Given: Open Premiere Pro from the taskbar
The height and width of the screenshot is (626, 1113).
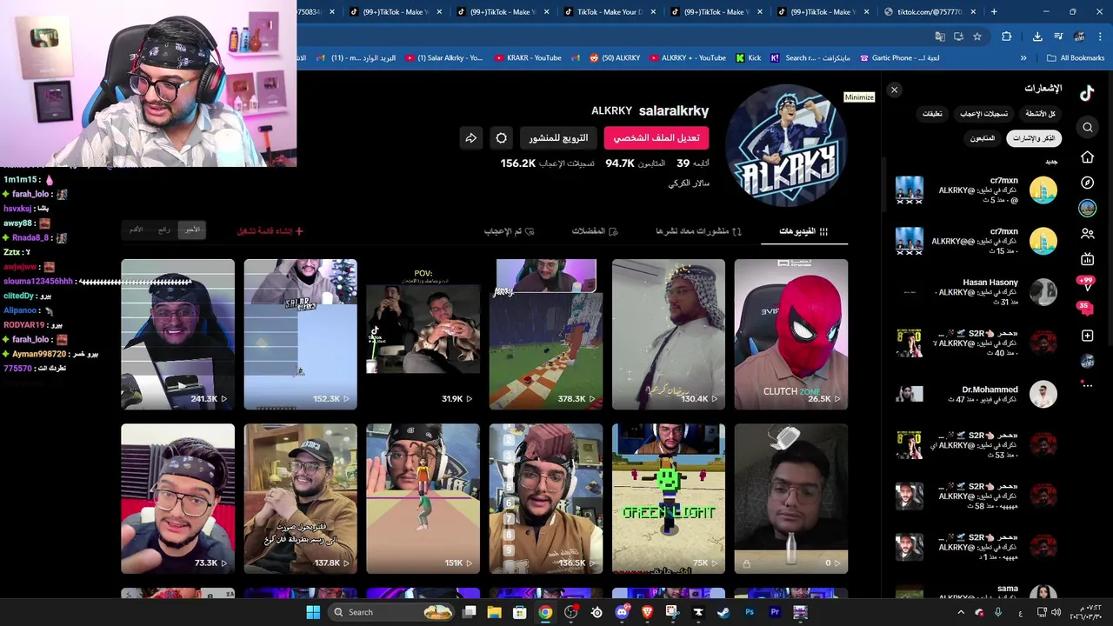Looking at the screenshot, I should [775, 612].
